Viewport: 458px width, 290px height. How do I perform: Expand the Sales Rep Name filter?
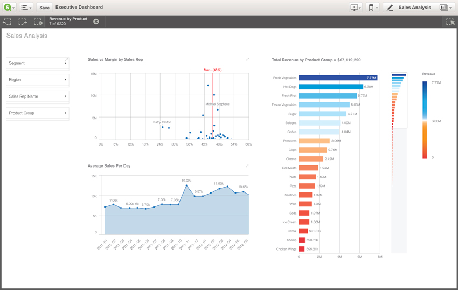click(37, 96)
